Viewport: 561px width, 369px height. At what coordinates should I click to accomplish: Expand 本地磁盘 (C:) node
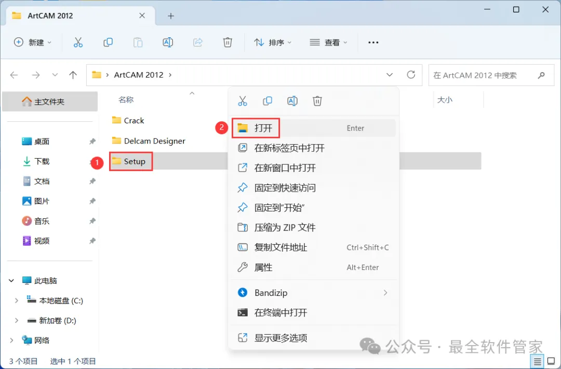17,301
